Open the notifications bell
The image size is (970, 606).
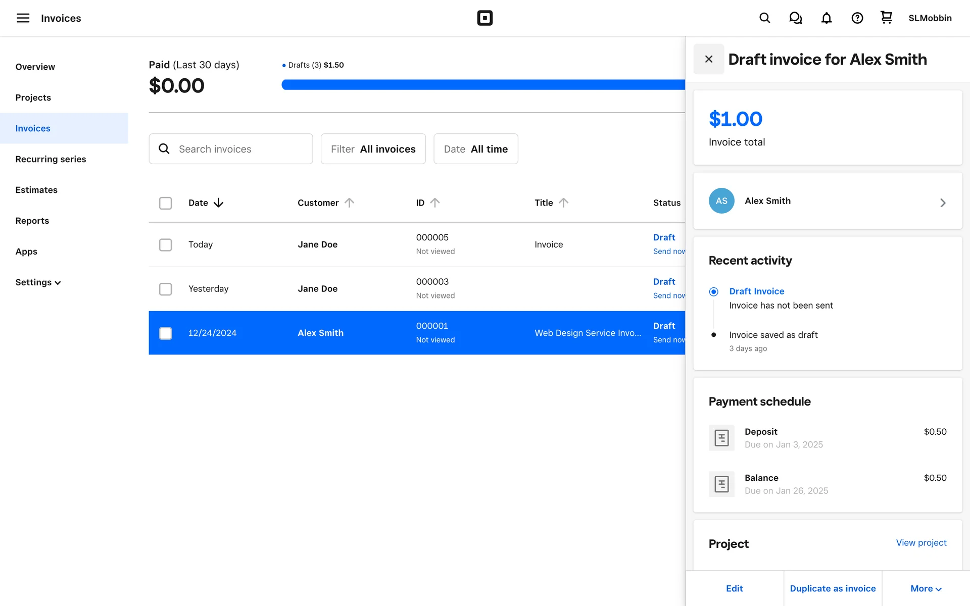tap(826, 18)
